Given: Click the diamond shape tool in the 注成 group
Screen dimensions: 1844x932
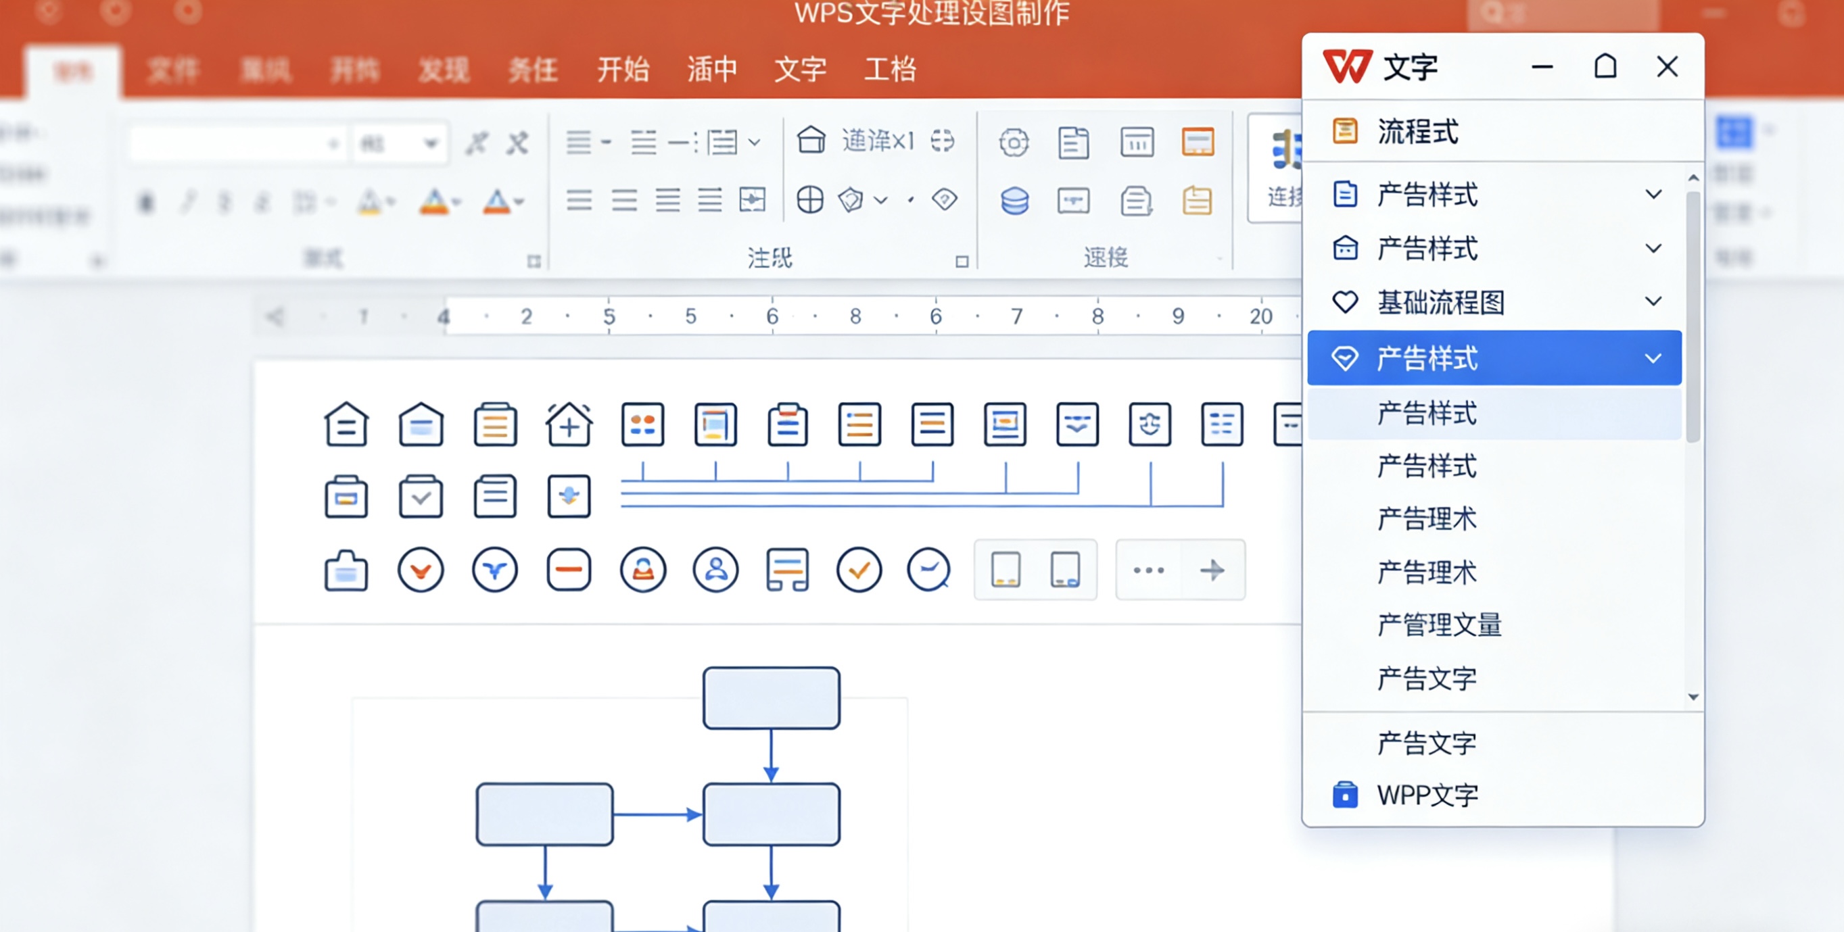Looking at the screenshot, I should tap(944, 201).
